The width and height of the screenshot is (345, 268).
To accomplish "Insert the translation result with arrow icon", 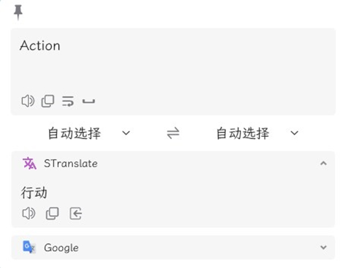I will [x=76, y=213].
